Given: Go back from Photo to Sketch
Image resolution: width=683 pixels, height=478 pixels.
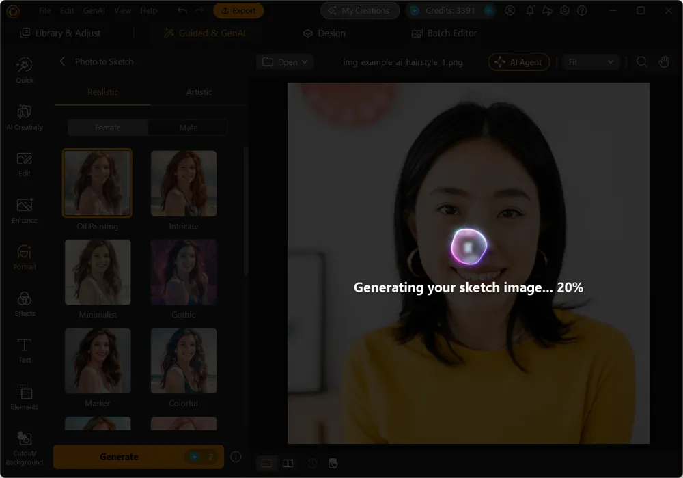Looking at the screenshot, I should tap(62, 61).
